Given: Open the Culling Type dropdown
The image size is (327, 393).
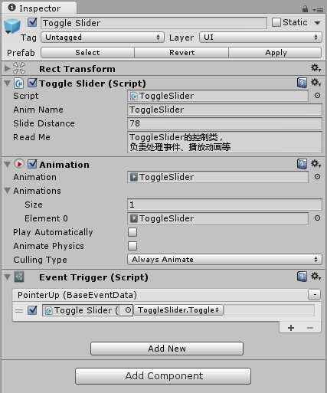Looking at the screenshot, I should pos(224,260).
